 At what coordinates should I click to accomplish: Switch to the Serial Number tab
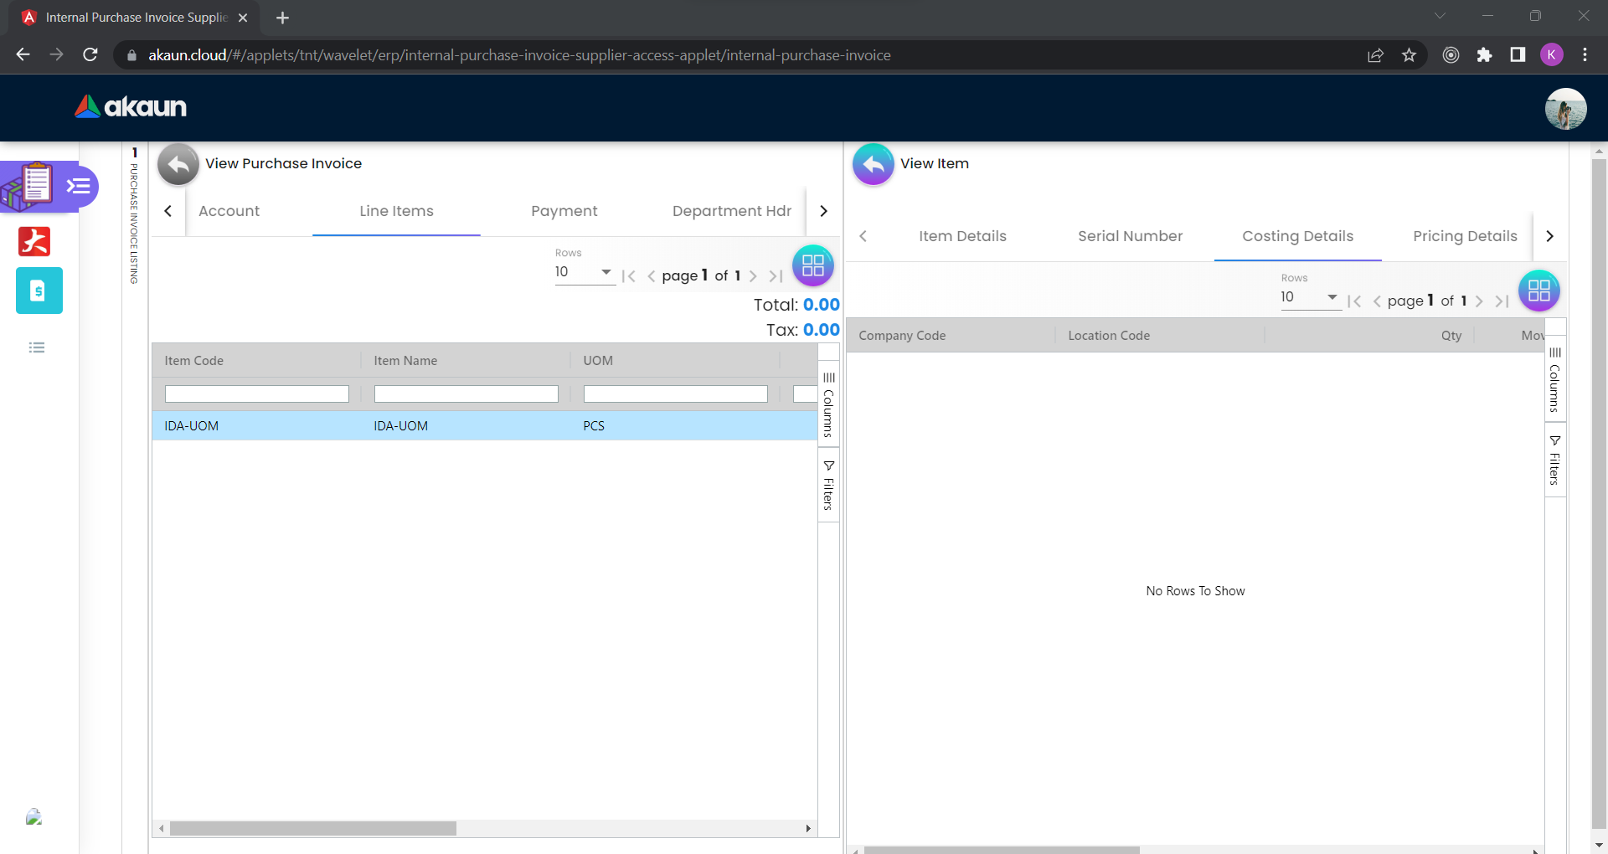[x=1130, y=236]
